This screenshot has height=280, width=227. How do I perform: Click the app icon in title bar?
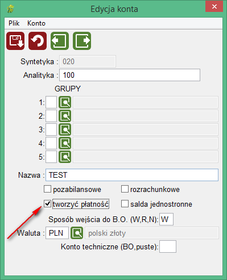pyautogui.click(x=10, y=9)
